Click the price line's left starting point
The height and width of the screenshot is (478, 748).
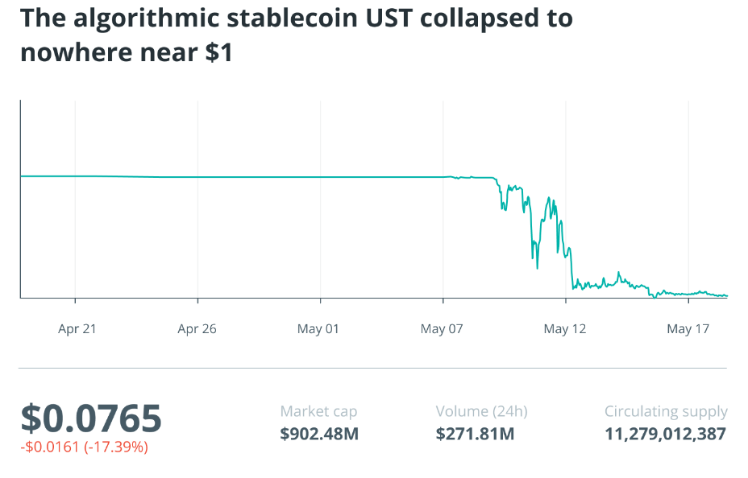[22, 175]
